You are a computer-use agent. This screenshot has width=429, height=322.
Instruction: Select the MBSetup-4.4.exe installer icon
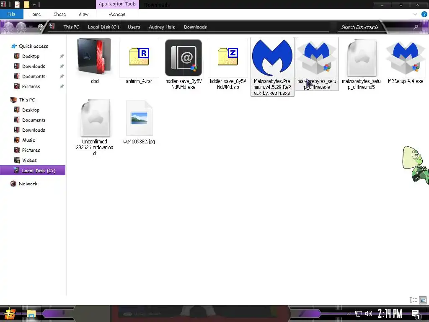[406, 57]
